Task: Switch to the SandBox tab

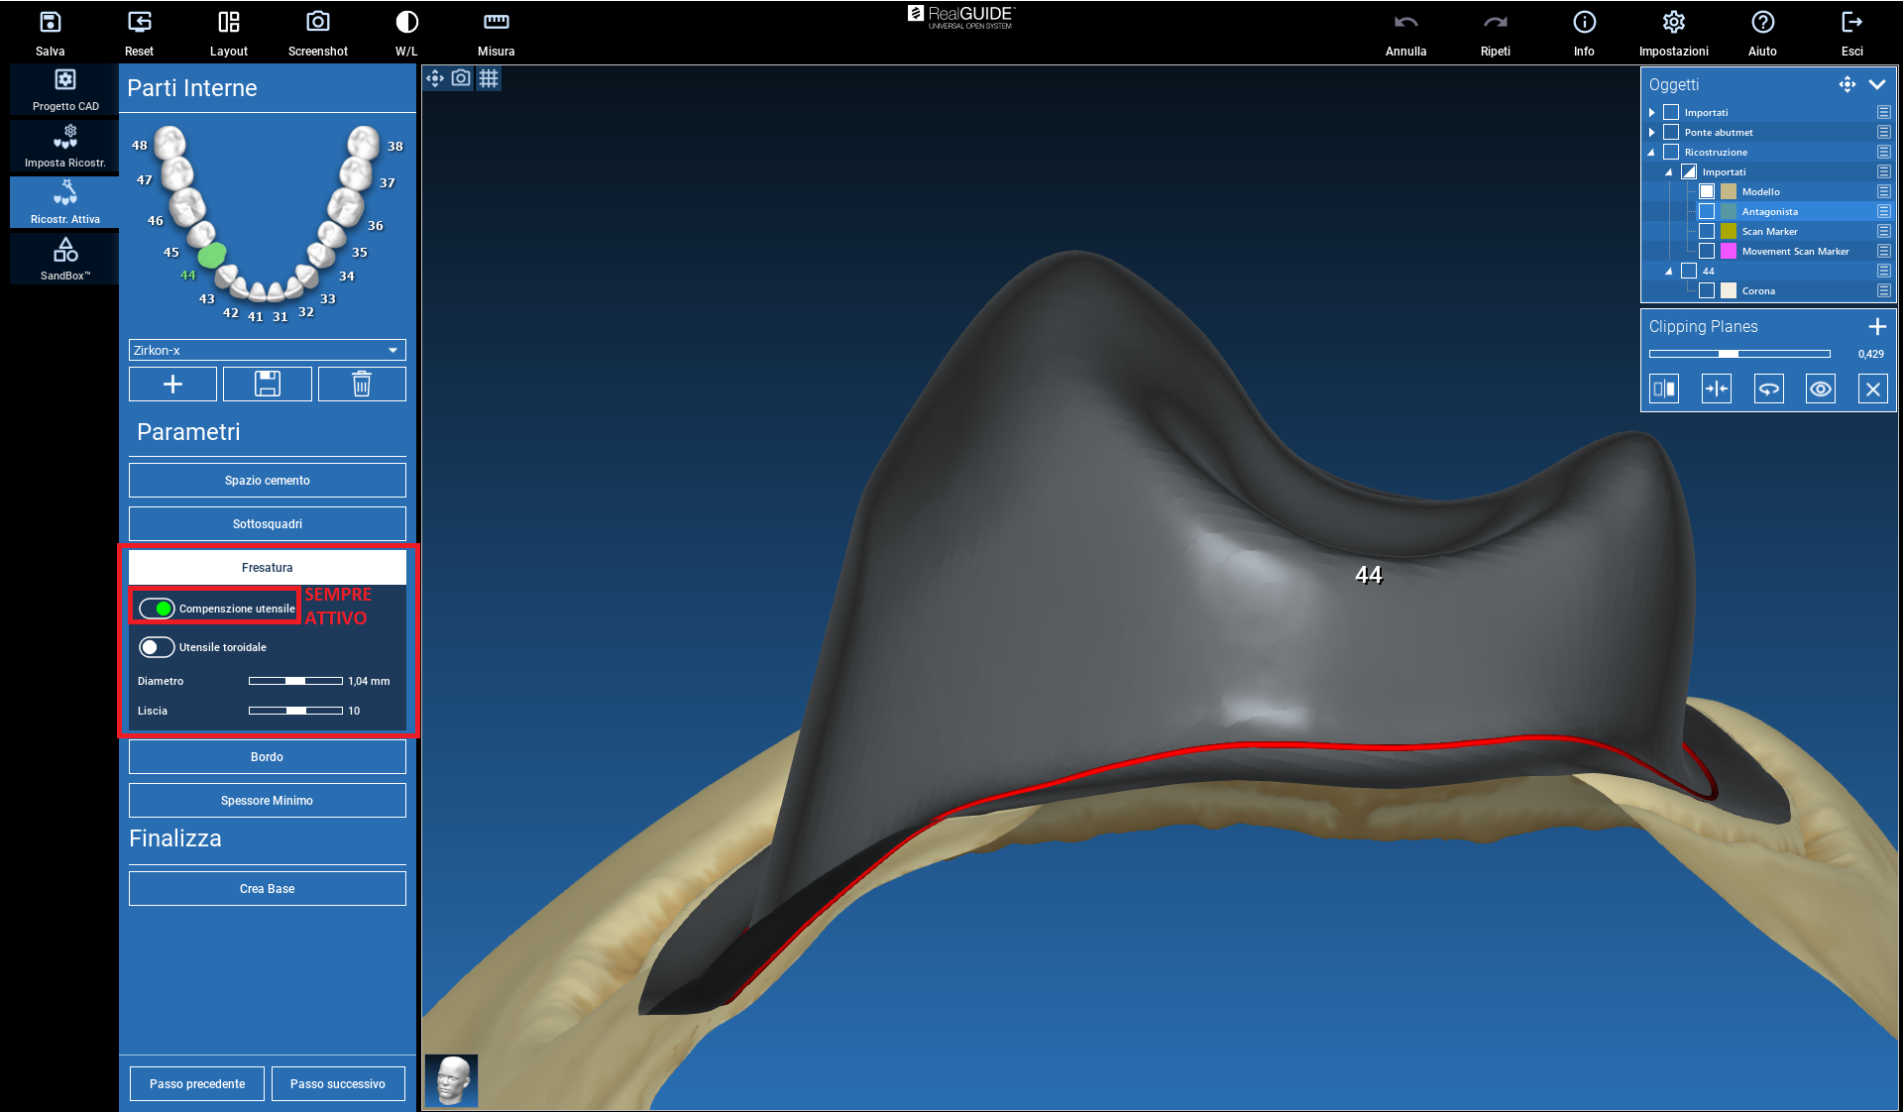Action: tap(65, 259)
